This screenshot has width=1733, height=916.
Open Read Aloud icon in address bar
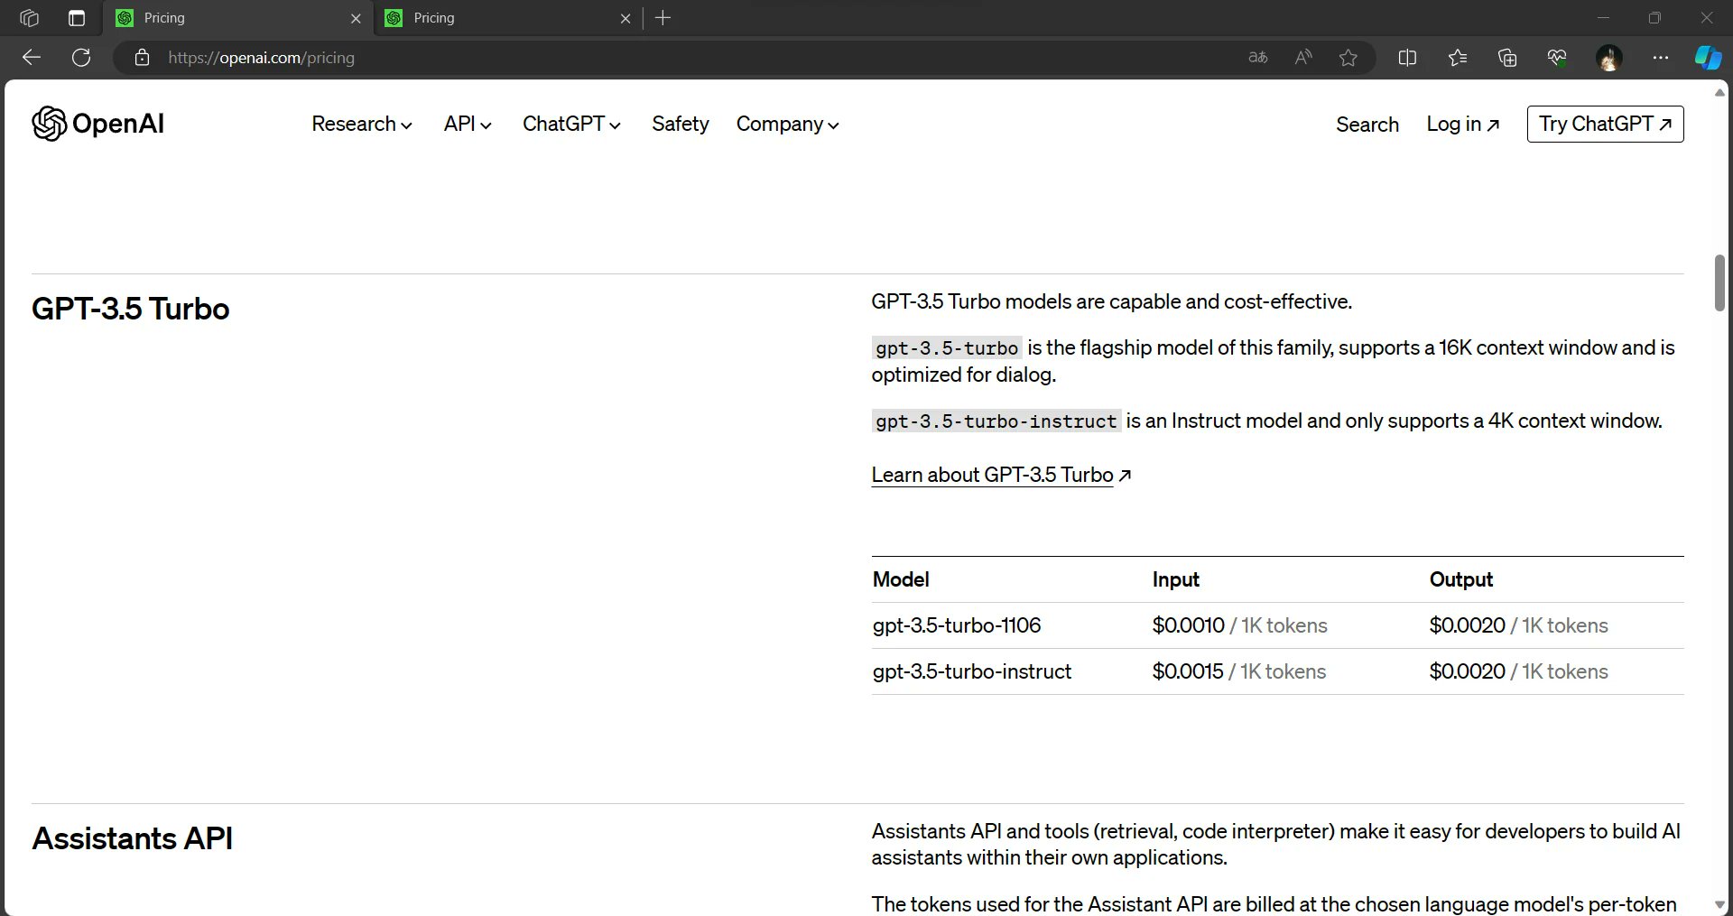[1302, 58]
